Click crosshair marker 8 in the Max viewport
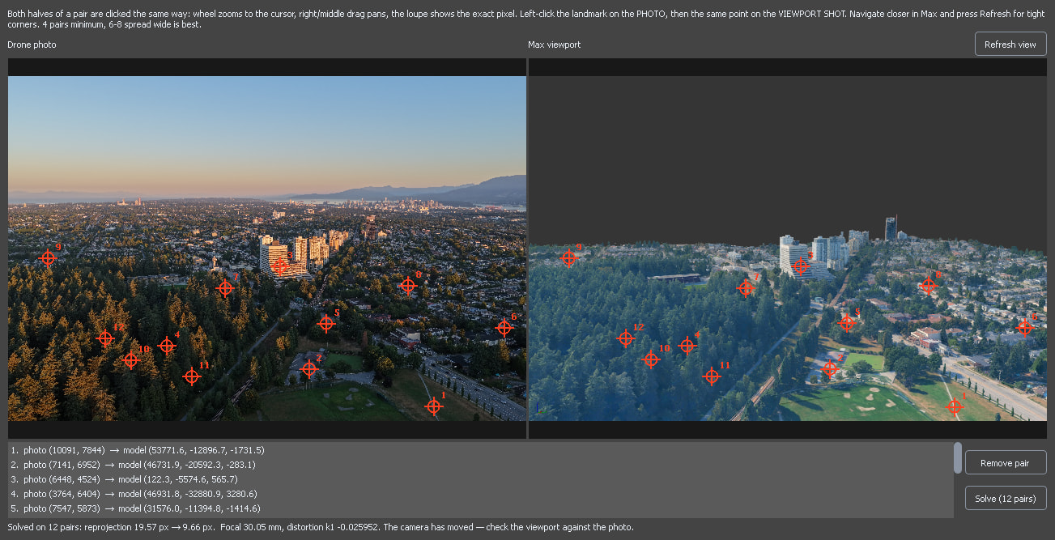The height and width of the screenshot is (540, 1055). (929, 285)
